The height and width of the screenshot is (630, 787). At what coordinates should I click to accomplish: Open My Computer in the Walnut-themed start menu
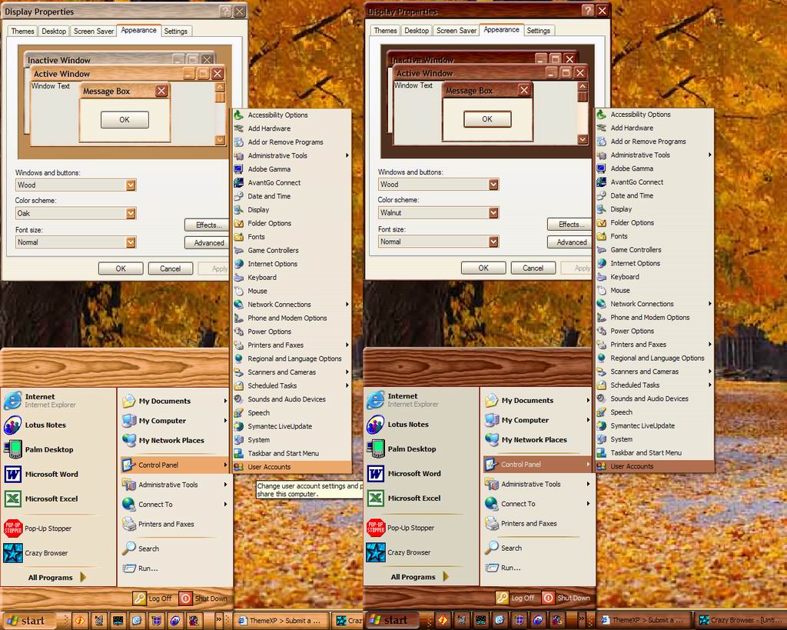524,420
